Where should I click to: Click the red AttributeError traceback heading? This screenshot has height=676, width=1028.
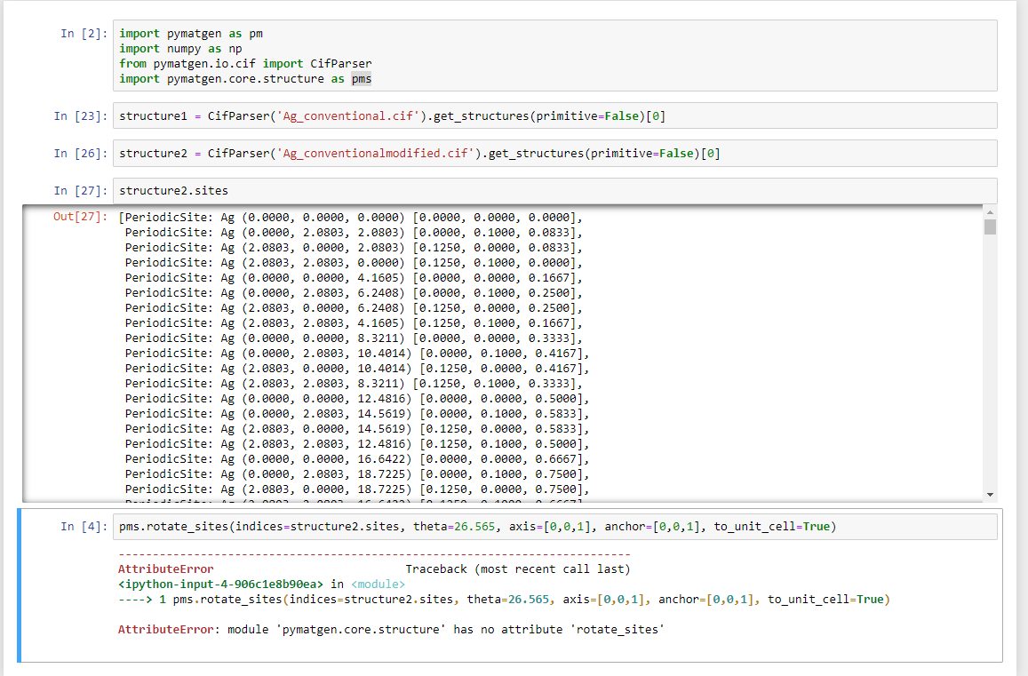[x=166, y=569]
